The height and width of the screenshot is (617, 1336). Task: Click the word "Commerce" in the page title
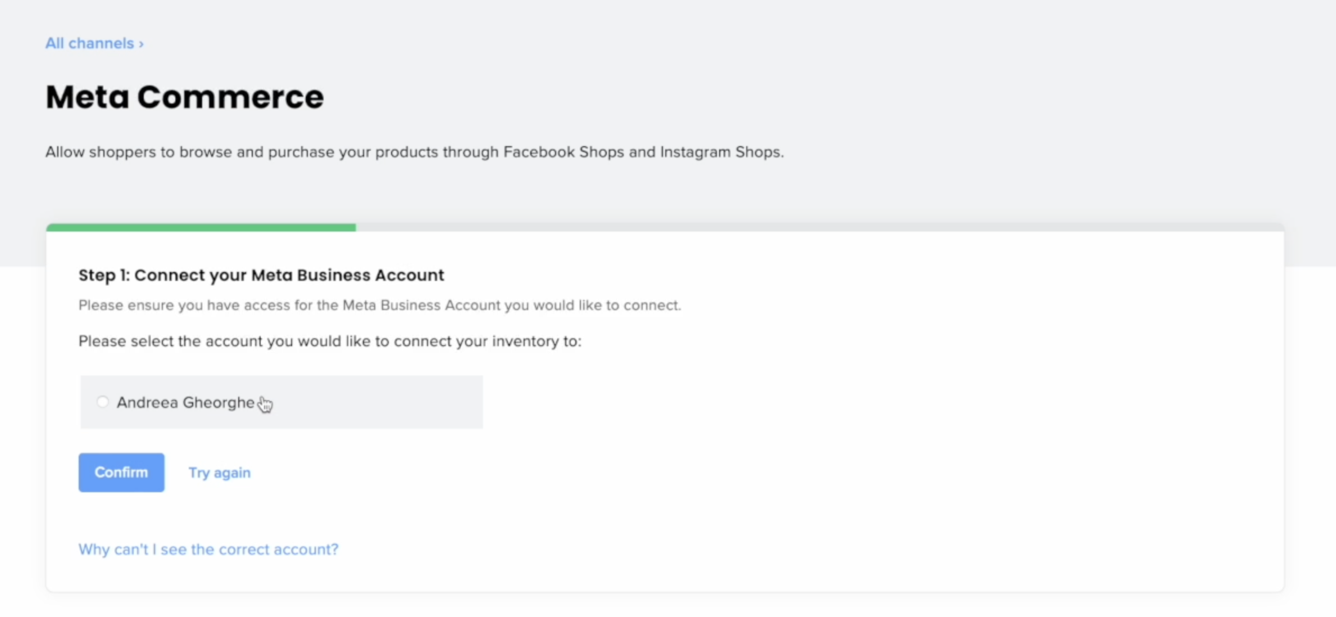coord(230,97)
